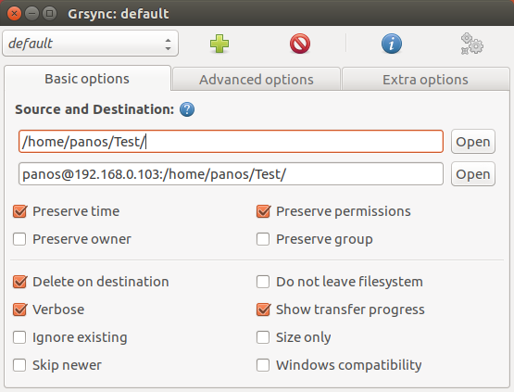Check the Skip newer option

(19, 365)
